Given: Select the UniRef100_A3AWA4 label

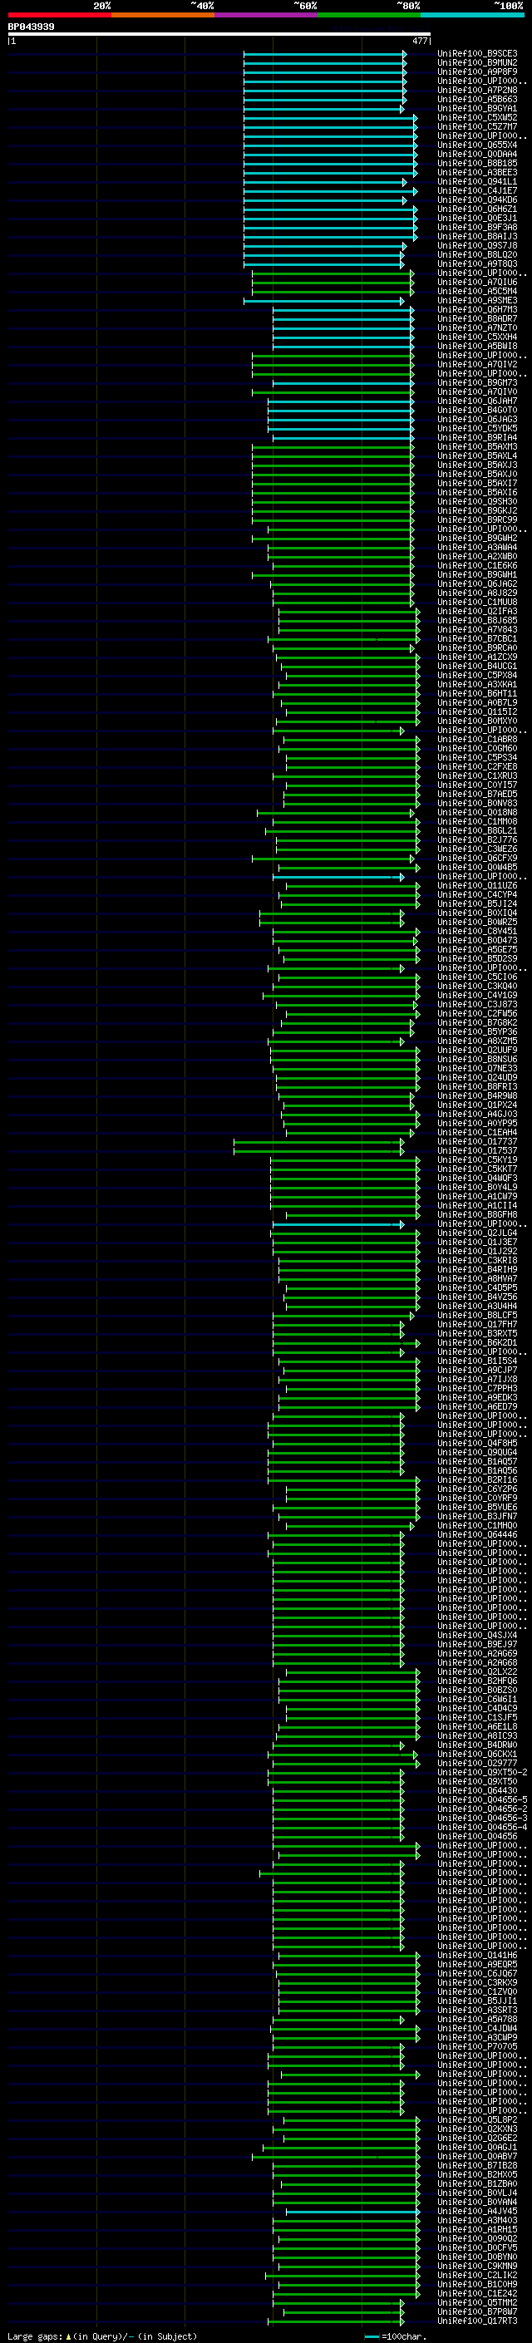Looking at the screenshot, I should (x=477, y=548).
